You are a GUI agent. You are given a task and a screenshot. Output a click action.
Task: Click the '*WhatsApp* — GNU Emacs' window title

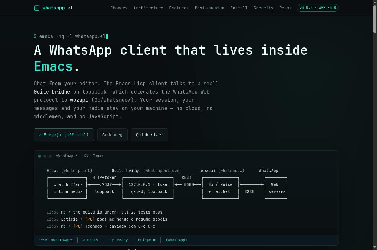[x=80, y=156]
